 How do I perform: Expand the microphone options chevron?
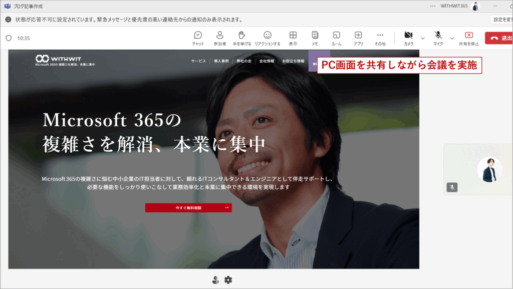(452, 38)
